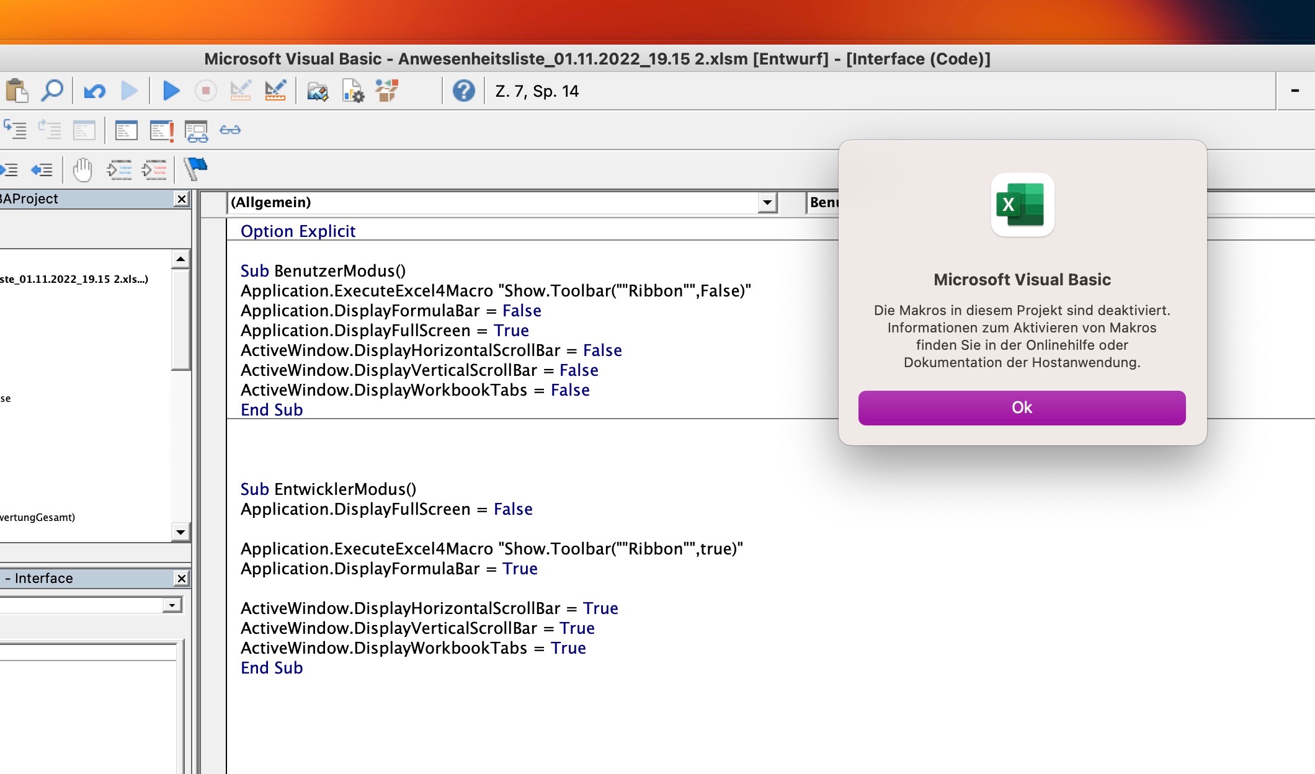Screen dimensions: 1315x774
Task: Click the blue Undo arrow
Action: [94, 91]
